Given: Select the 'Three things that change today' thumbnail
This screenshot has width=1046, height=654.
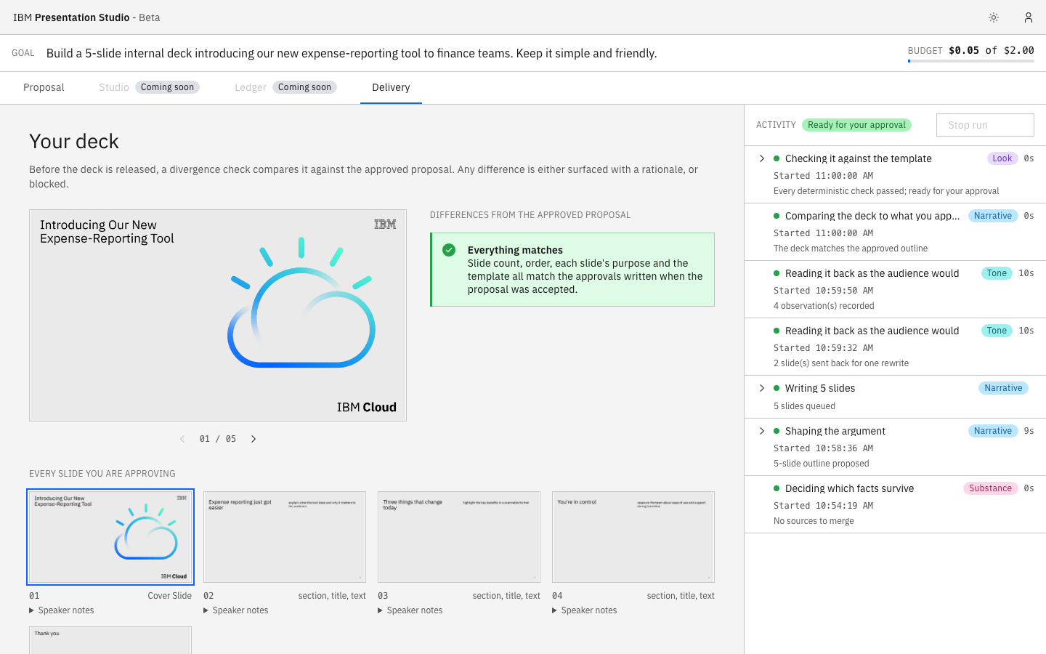Looking at the screenshot, I should [x=459, y=537].
